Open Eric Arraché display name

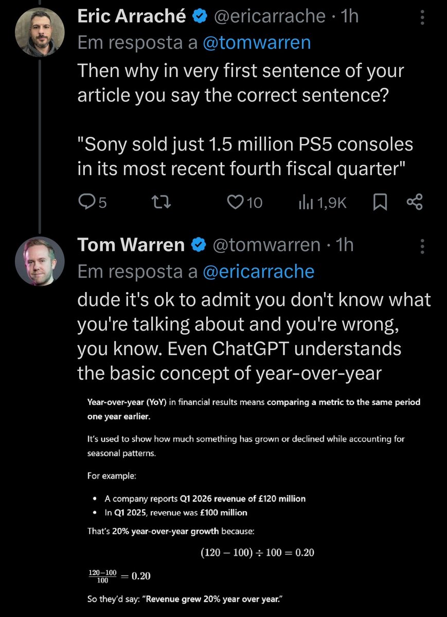132,16
